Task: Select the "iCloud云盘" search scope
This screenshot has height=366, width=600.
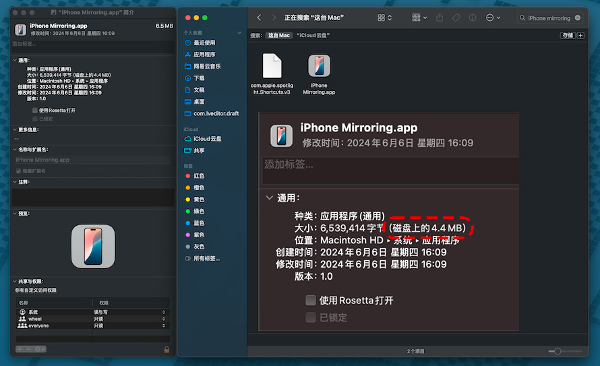Action: click(313, 35)
